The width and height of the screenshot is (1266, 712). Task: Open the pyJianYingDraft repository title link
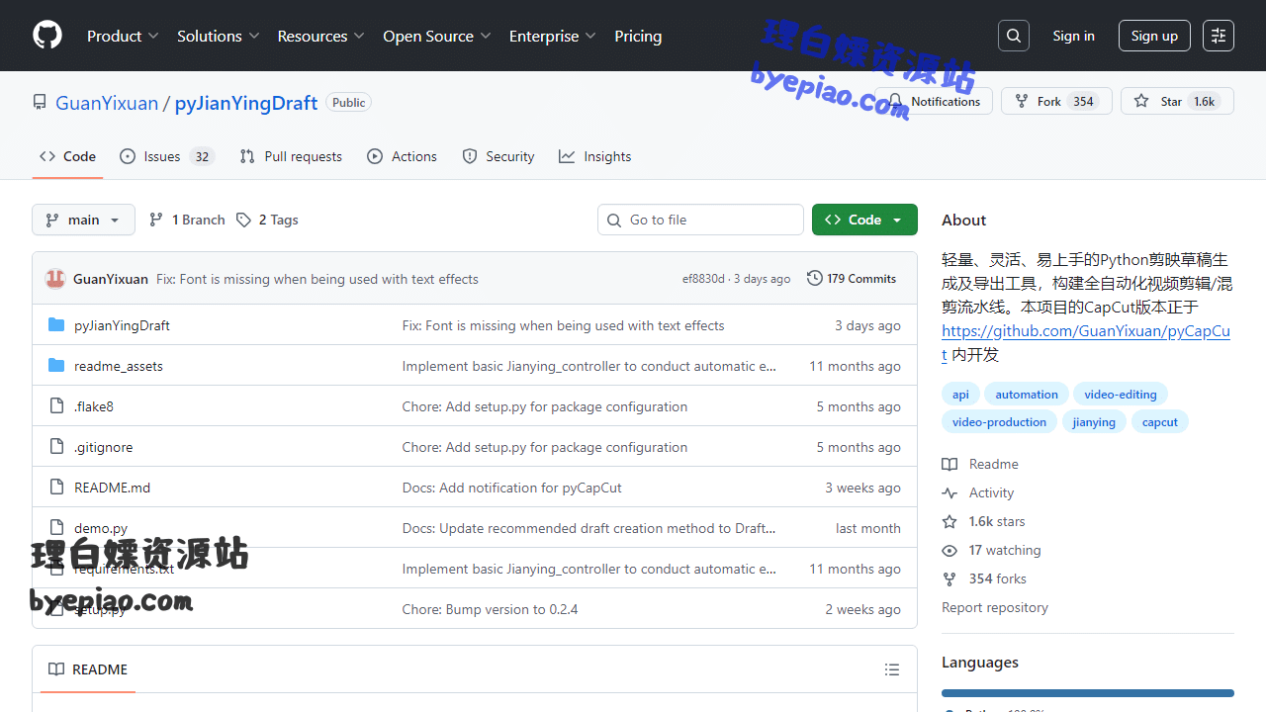(x=246, y=103)
